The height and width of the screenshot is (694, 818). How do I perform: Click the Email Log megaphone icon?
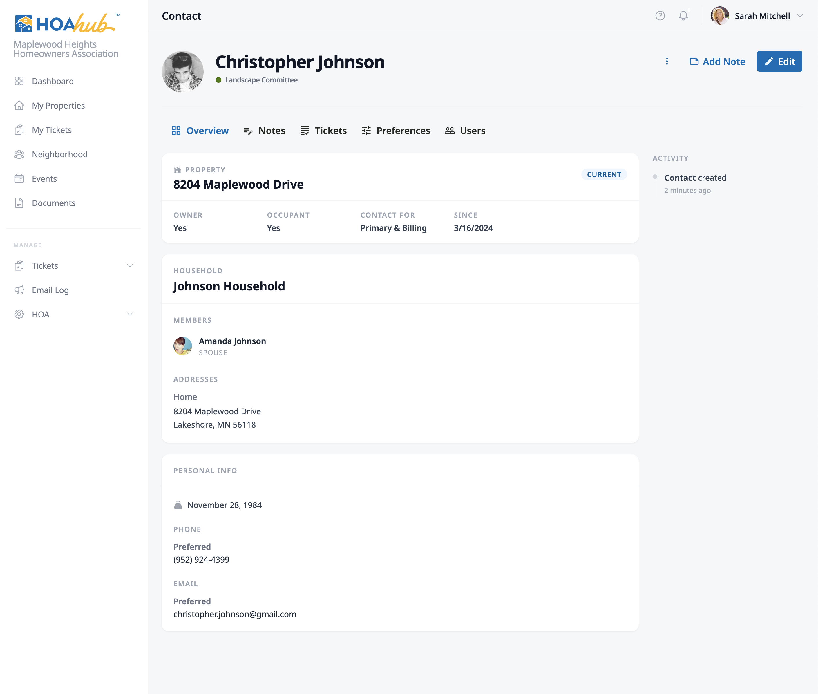point(19,290)
